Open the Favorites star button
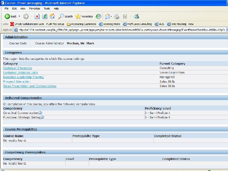228x171 pixels. click(84, 16)
